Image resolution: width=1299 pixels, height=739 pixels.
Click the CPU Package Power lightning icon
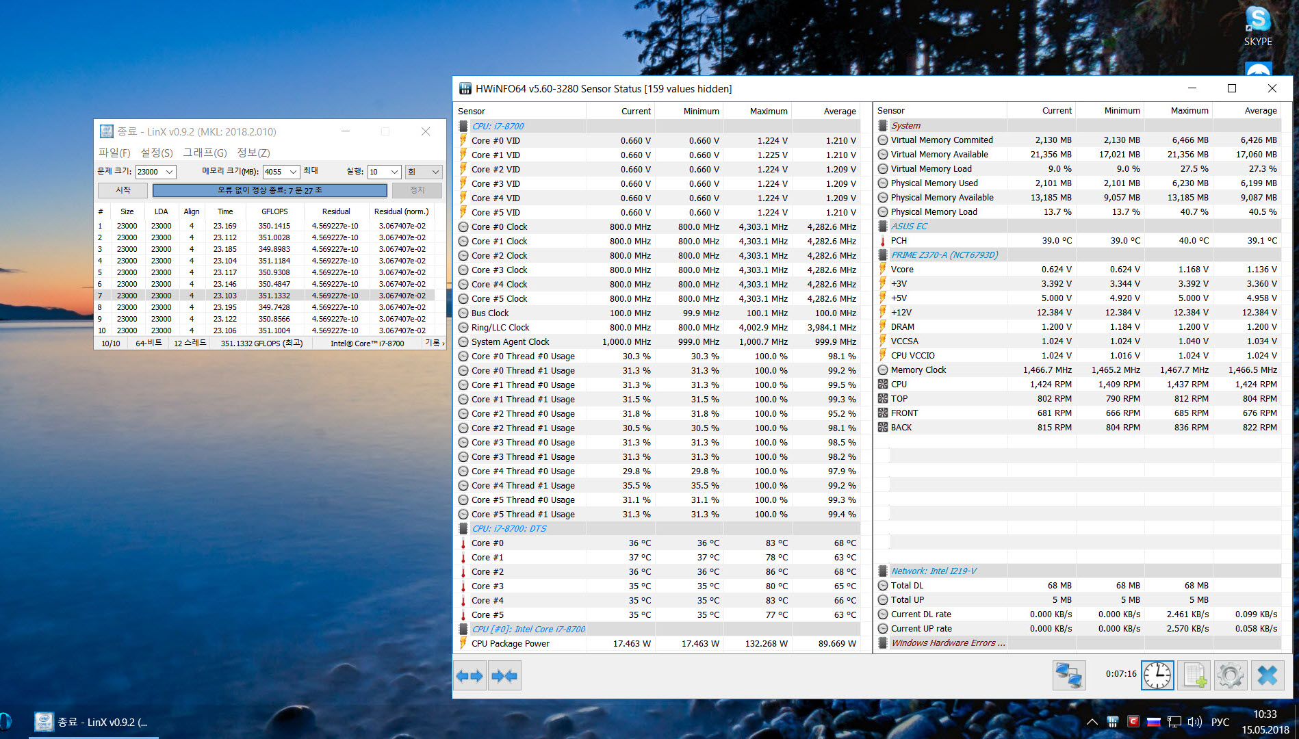click(463, 643)
